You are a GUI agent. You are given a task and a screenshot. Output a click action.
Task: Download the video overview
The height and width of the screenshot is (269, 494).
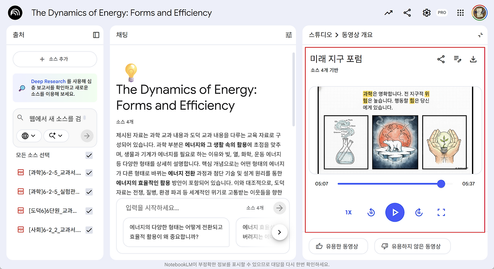coord(473,59)
